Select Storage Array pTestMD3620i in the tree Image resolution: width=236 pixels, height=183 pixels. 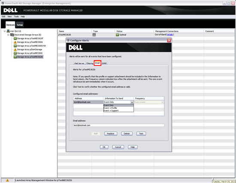pyautogui.click(x=30, y=57)
